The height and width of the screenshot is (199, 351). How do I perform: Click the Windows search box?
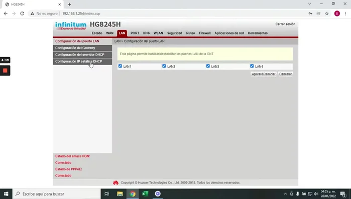pyautogui.click(x=56, y=194)
